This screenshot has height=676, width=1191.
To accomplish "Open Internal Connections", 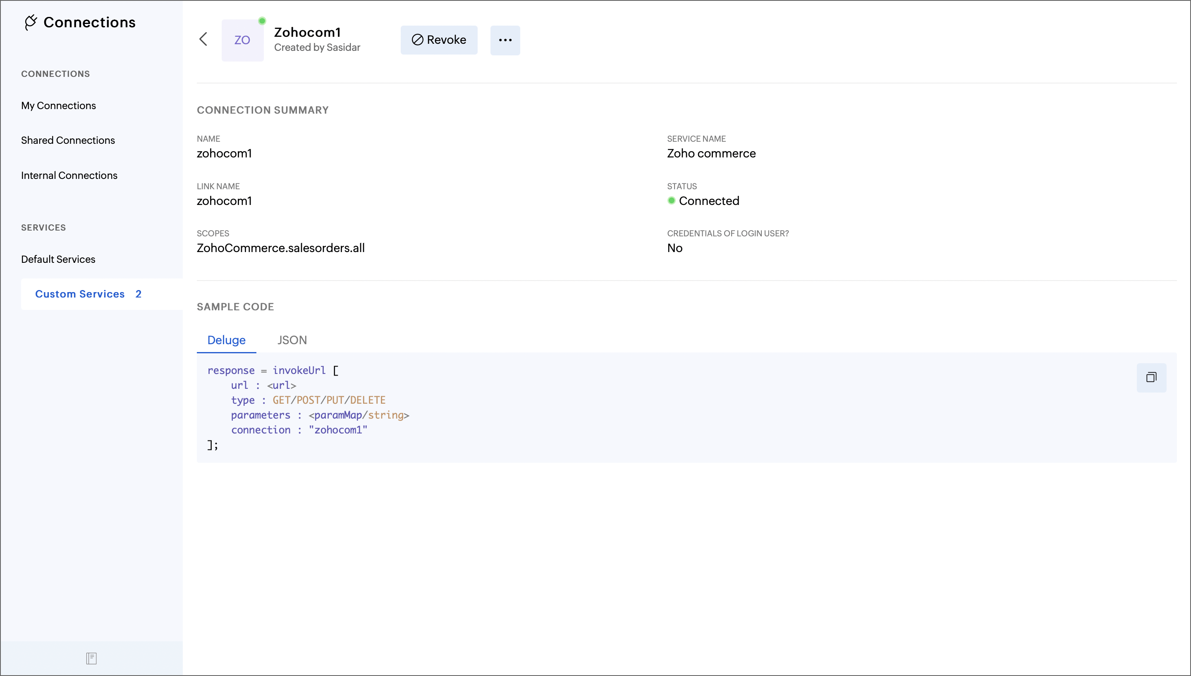I will tap(69, 176).
